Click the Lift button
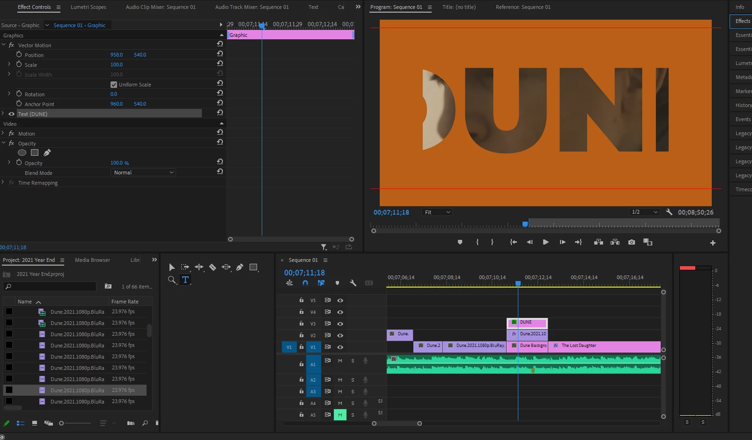Image resolution: width=752 pixels, height=440 pixels. click(598, 242)
